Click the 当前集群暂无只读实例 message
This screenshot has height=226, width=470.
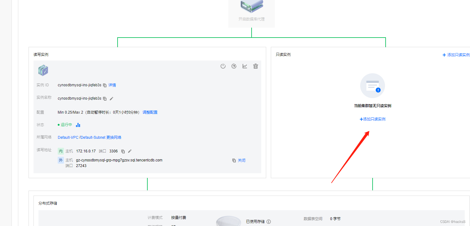373,106
